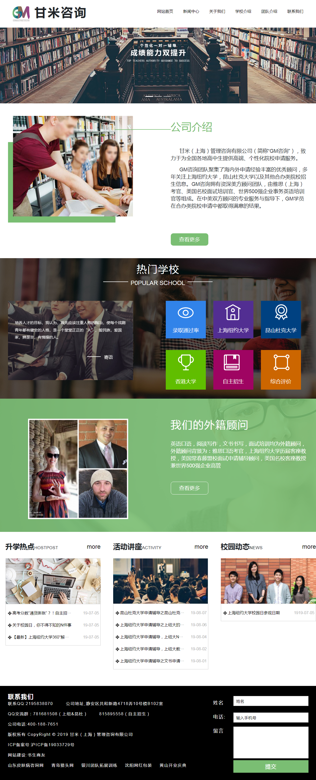
Task: Submit the form with 提交 button
Action: (270, 766)
